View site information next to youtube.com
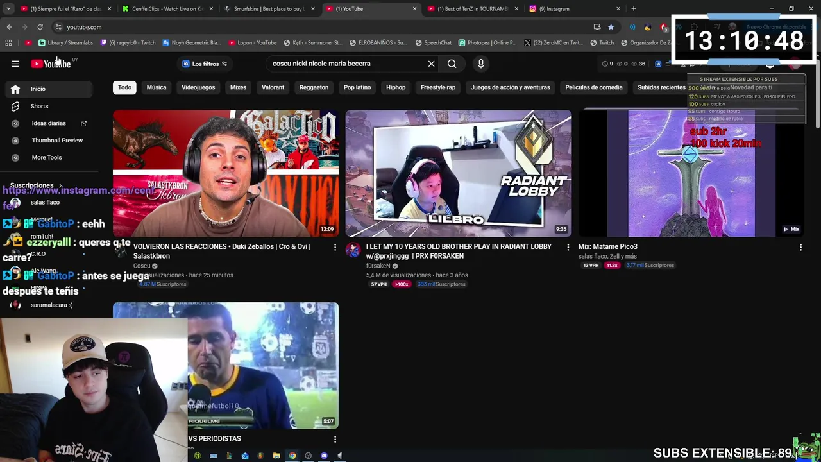Viewport: 821px width, 462px height. (58, 27)
